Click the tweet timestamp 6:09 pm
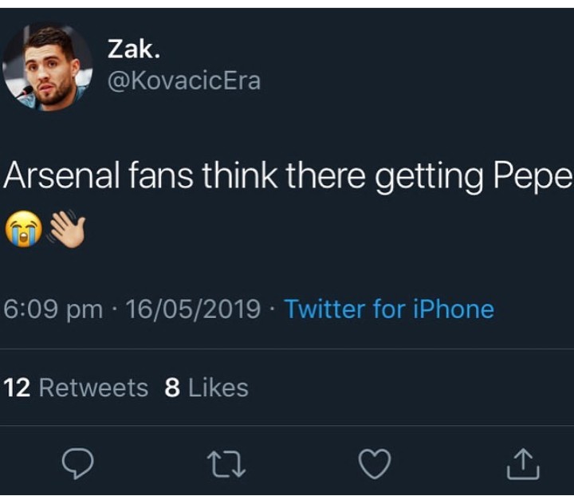The image size is (574, 496). click(x=53, y=309)
